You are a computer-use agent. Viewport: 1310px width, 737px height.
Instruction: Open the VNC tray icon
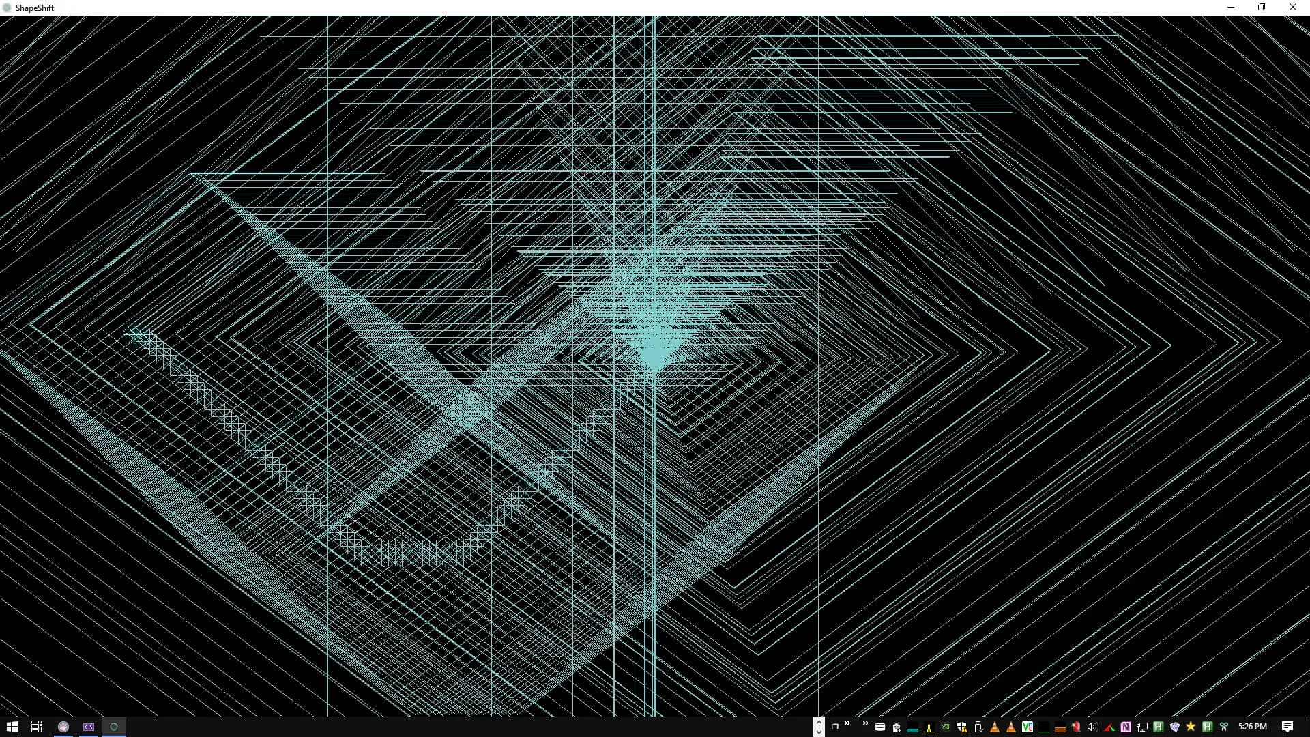tap(1028, 727)
